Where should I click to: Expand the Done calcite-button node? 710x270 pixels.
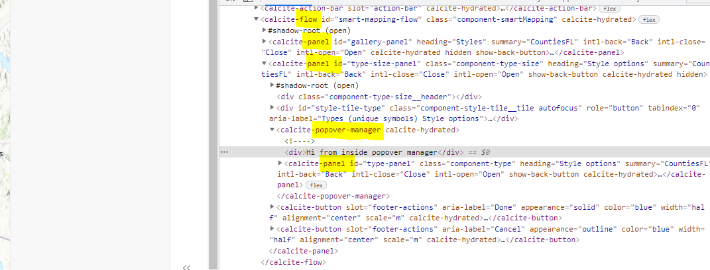[272, 207]
